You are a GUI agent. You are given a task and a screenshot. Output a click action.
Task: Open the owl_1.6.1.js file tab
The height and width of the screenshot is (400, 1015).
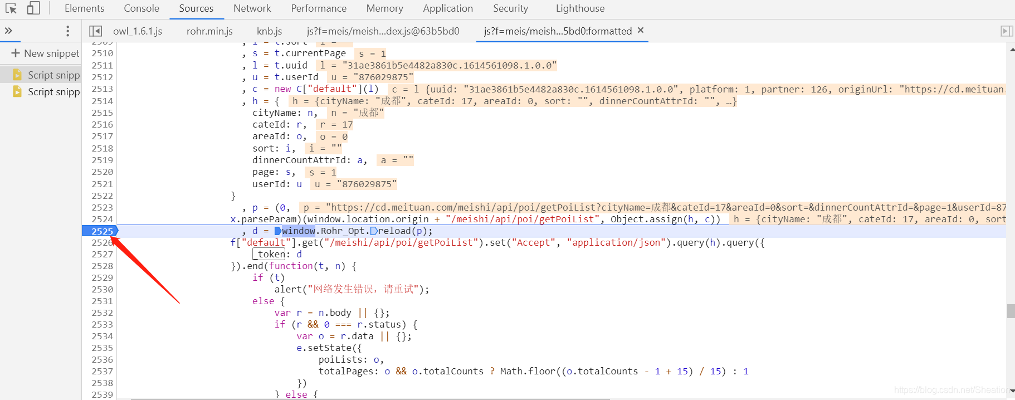point(138,31)
